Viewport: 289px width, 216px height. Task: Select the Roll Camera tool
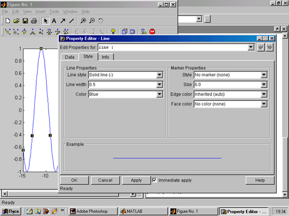click(58, 32)
